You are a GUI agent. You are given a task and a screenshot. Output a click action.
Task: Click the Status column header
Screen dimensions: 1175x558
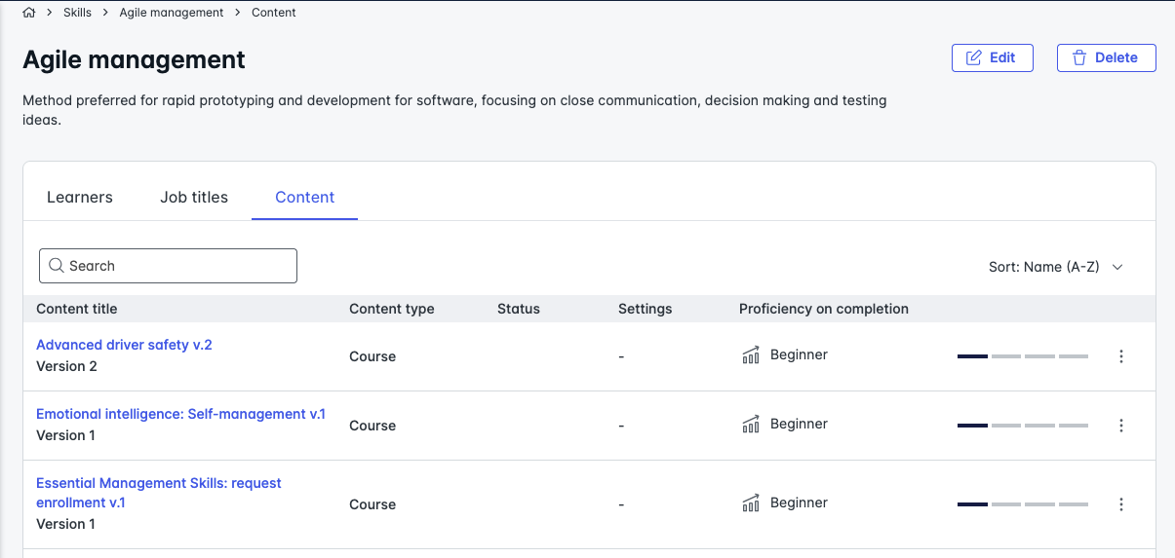click(519, 309)
